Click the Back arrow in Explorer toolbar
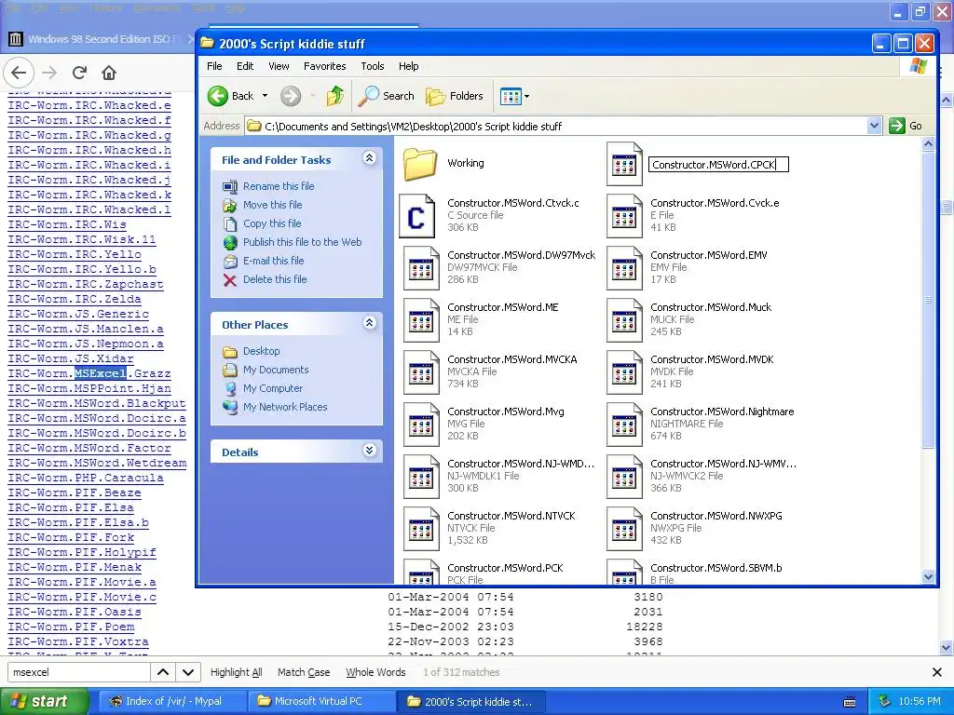 point(218,96)
